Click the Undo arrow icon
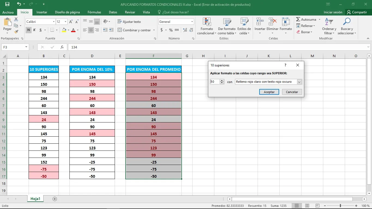Image resolution: width=372 pixels, height=209 pixels. coord(19,4)
